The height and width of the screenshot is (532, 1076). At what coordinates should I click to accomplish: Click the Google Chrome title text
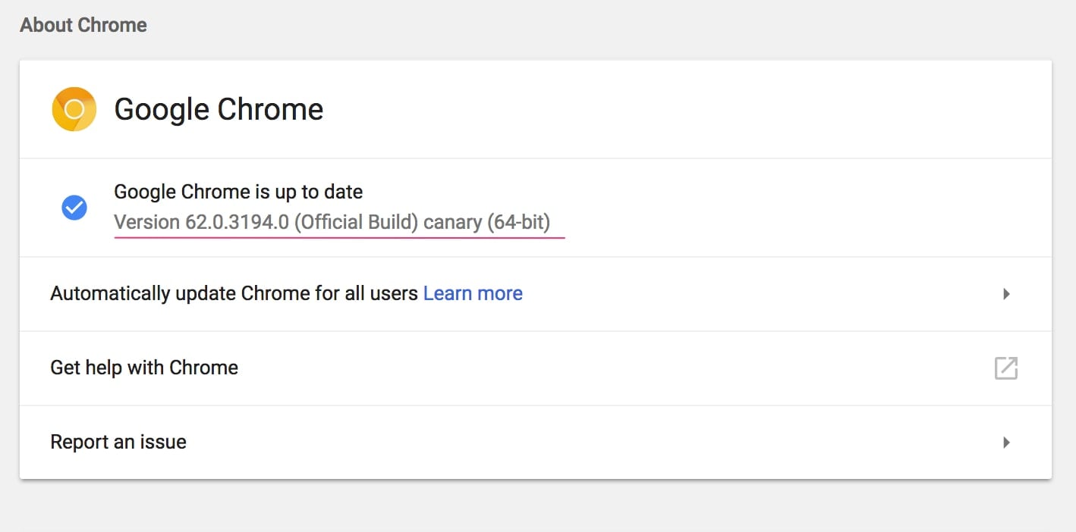coord(219,110)
